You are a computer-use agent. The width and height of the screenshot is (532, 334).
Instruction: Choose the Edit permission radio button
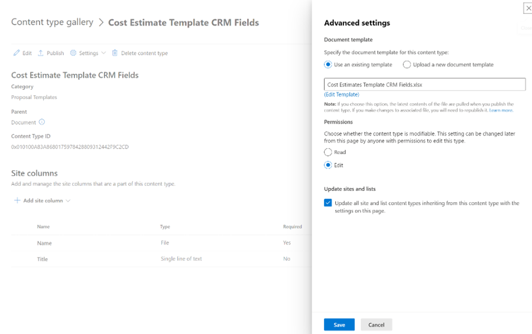[x=327, y=165]
